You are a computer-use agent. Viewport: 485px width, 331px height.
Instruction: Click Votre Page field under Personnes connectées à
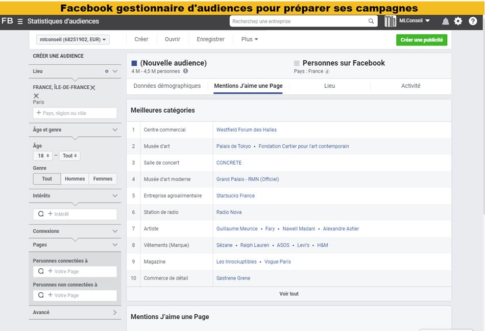click(75, 271)
